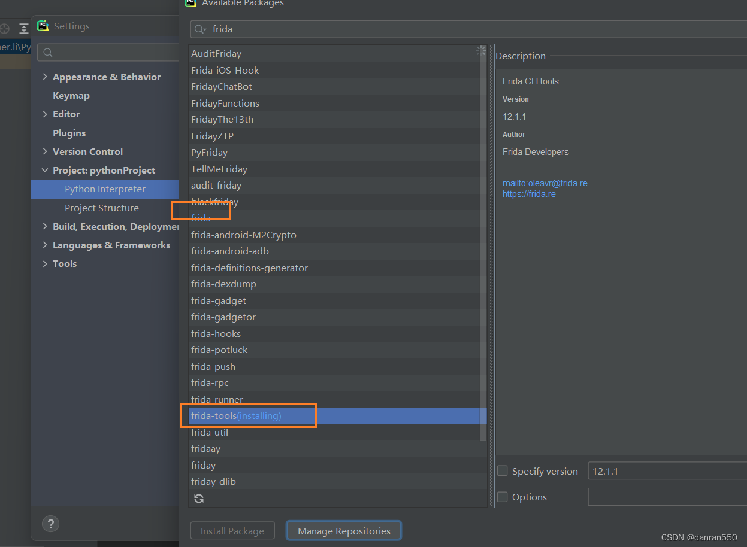
Task: Select fridaay package
Action: point(337,448)
